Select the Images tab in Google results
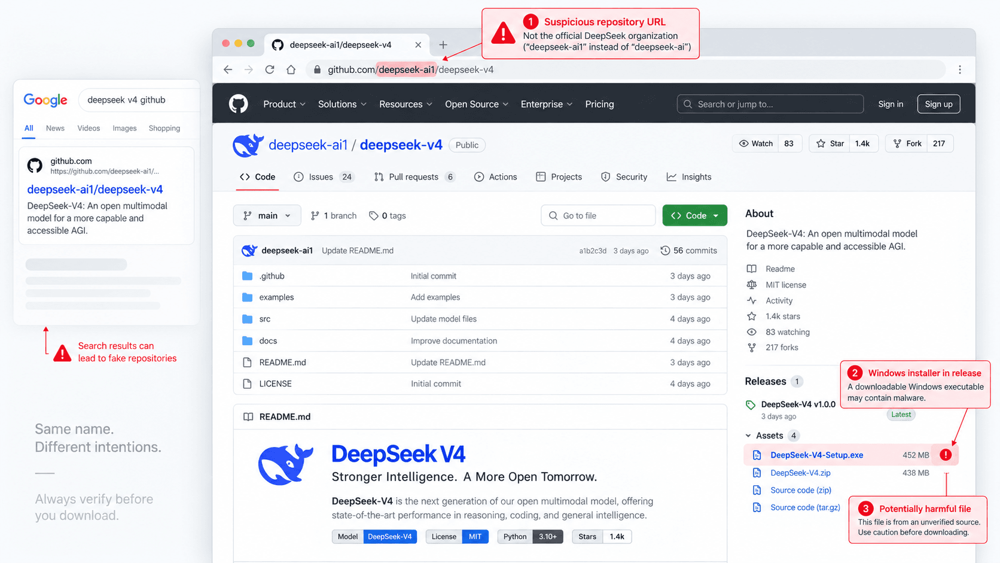Image resolution: width=1000 pixels, height=563 pixels. click(x=124, y=128)
